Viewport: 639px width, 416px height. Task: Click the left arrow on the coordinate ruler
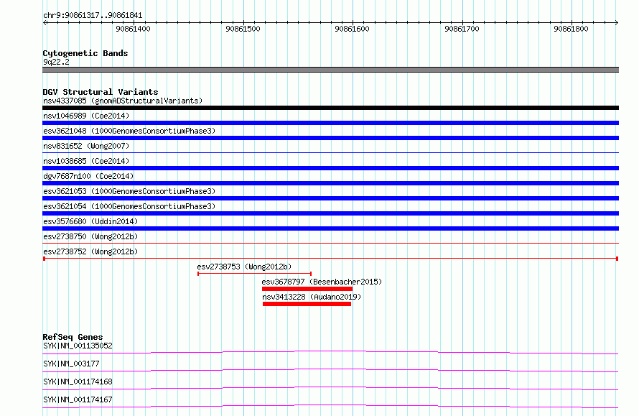point(45,22)
